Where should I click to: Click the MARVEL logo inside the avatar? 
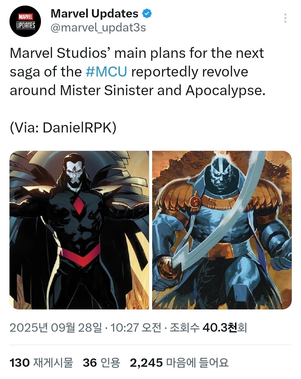pyautogui.click(x=25, y=17)
